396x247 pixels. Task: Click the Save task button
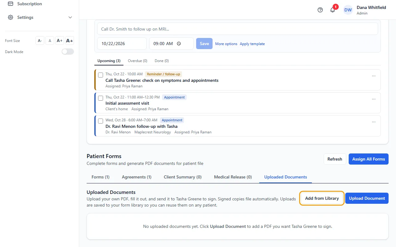(204, 44)
